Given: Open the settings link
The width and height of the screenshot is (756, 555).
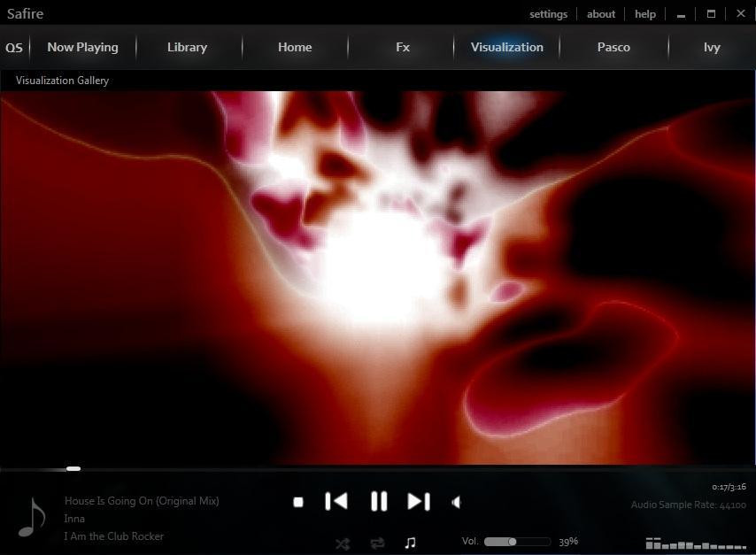Looking at the screenshot, I should (548, 14).
